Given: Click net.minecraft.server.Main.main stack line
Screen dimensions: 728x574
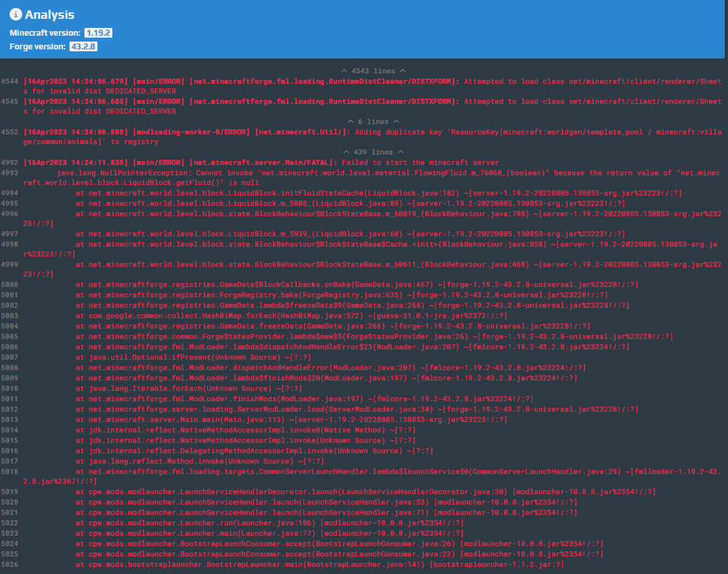Looking at the screenshot, I should [292, 420].
